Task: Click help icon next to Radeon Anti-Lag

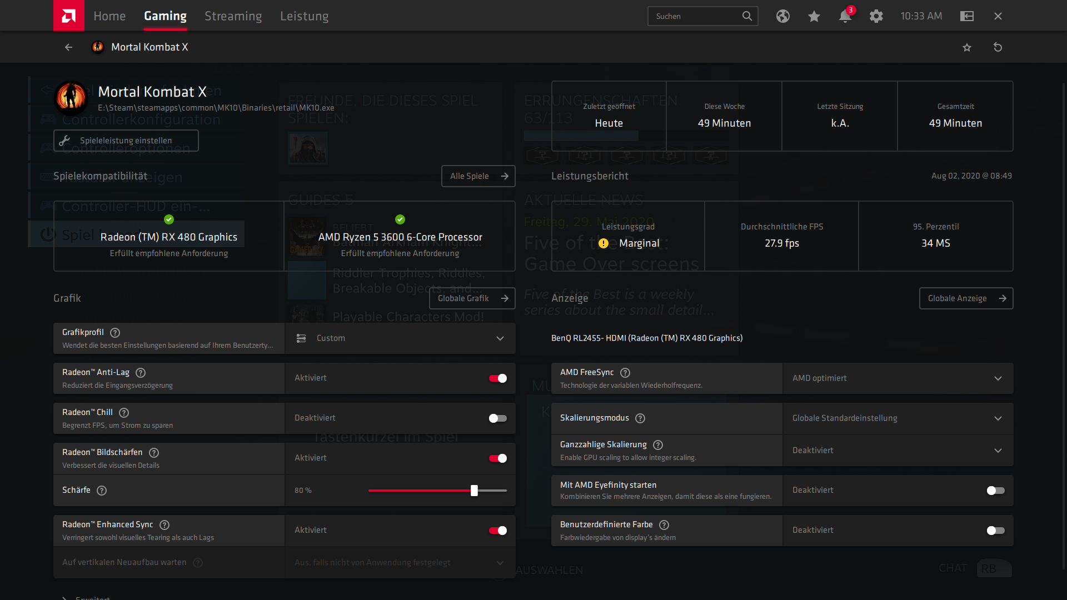Action: (x=141, y=373)
